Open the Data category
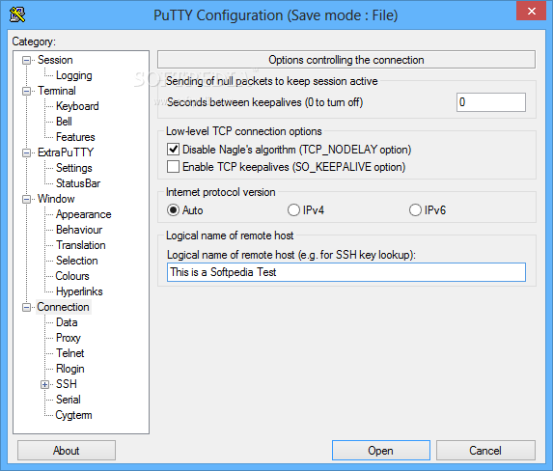This screenshot has height=471, width=553. pos(67,322)
